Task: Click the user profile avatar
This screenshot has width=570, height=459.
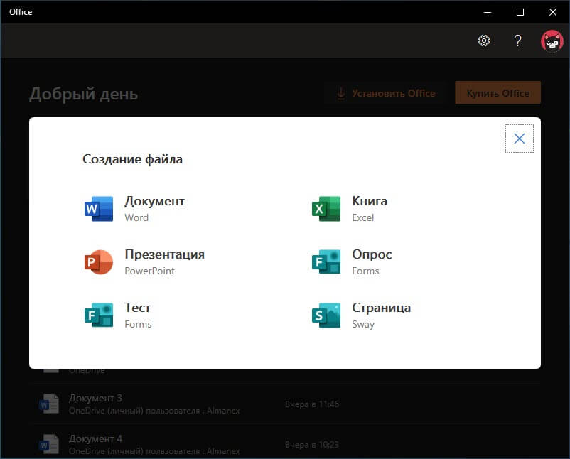Action: pyautogui.click(x=552, y=40)
